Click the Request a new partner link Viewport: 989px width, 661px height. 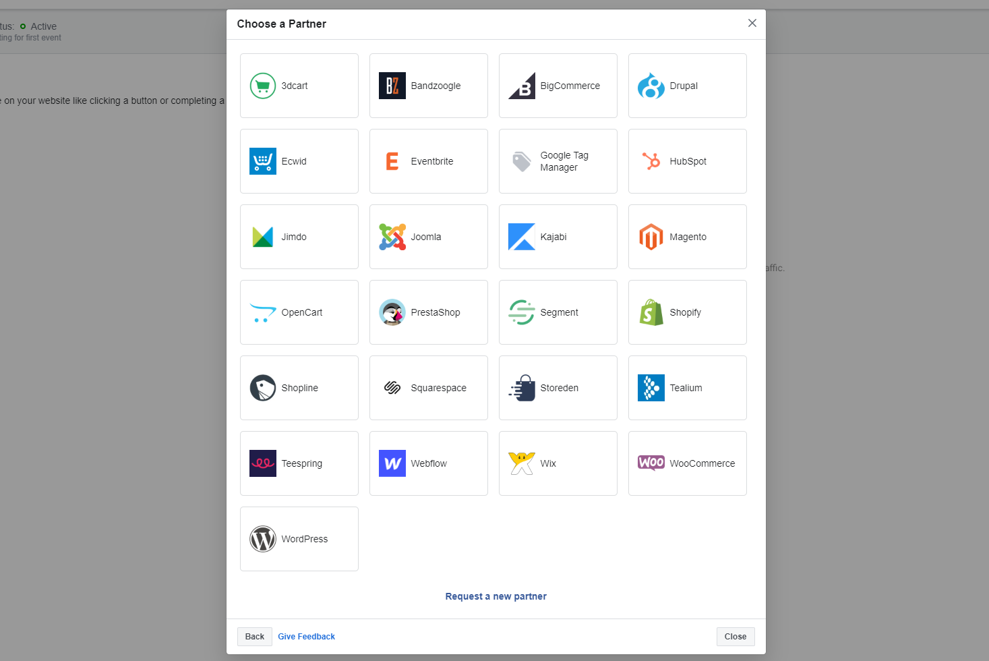[x=496, y=596]
